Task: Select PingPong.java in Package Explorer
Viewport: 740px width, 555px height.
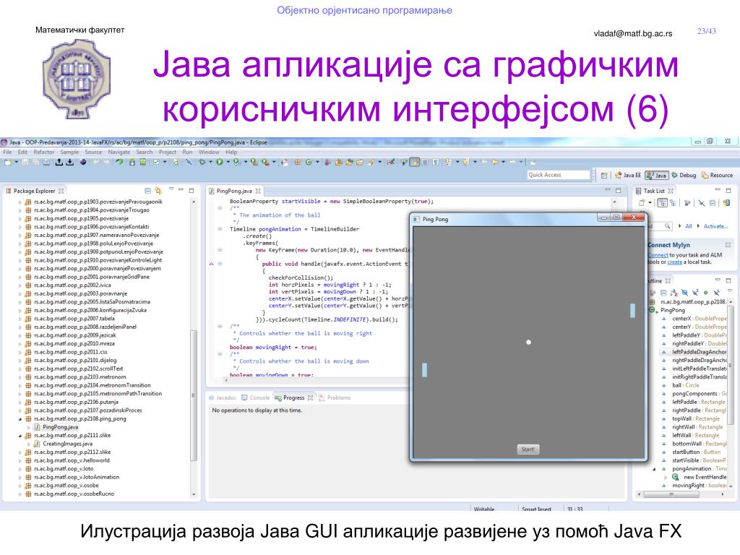Action: (61, 427)
